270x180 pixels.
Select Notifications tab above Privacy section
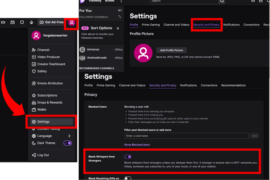tap(189, 85)
